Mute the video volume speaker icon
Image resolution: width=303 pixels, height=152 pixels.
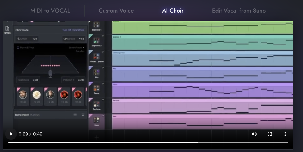pyautogui.click(x=254, y=134)
